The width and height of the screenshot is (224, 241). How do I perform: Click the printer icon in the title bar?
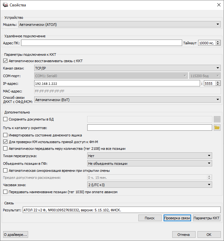click(x=5, y=5)
